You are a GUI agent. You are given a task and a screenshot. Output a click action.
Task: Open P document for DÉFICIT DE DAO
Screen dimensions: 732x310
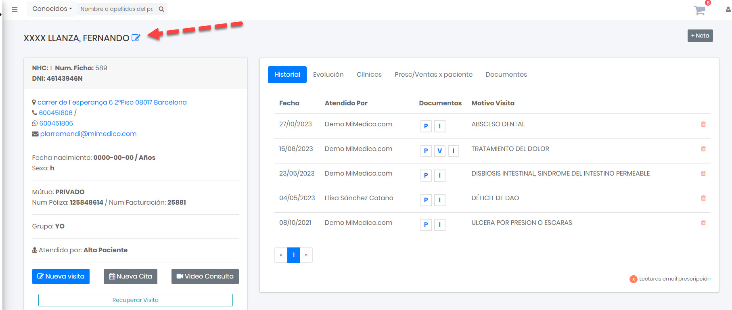tap(426, 200)
